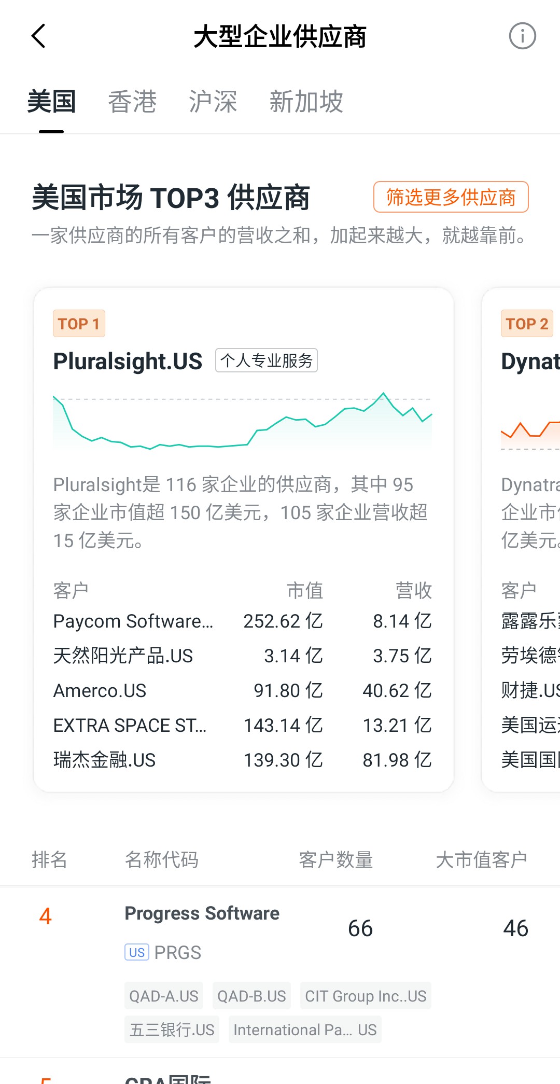Sort by the 客户数量 column header
The width and height of the screenshot is (560, 1084).
tap(335, 859)
